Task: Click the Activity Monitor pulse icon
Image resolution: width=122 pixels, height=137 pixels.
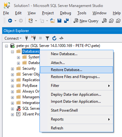Action: pyautogui.click(x=61, y=38)
